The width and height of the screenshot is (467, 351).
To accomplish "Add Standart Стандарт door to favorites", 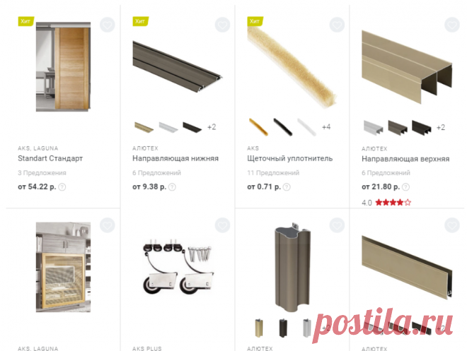I will tap(108, 25).
